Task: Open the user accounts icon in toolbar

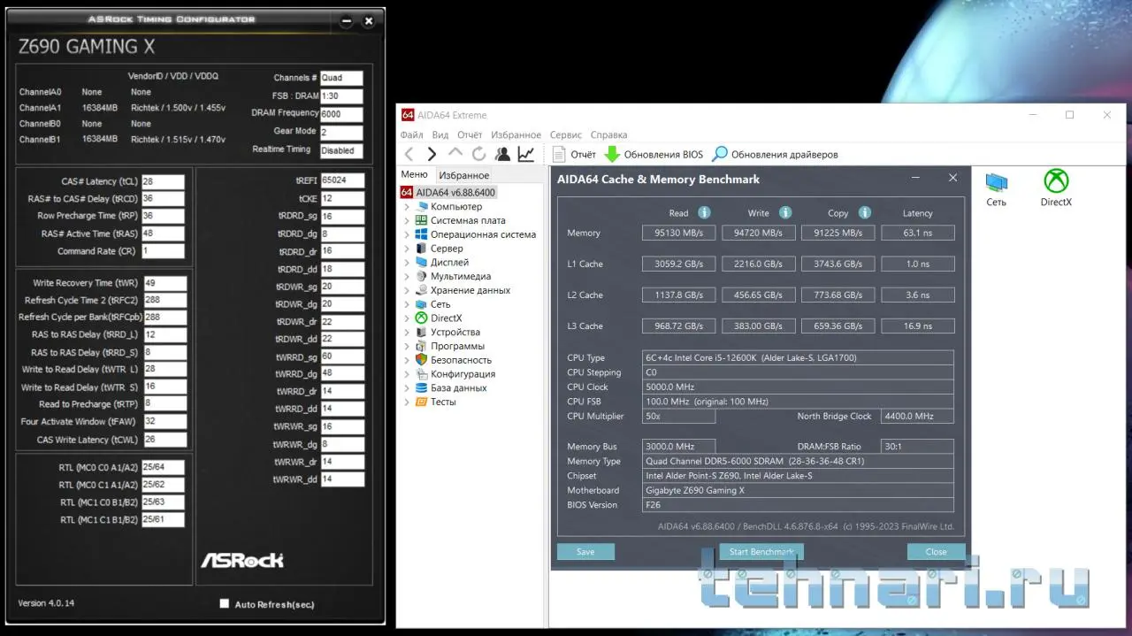Action: (x=502, y=154)
